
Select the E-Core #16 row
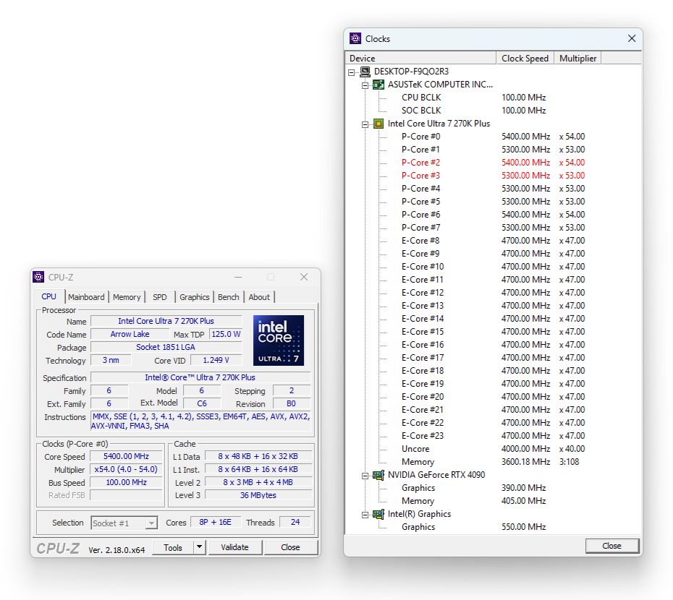[x=493, y=344]
